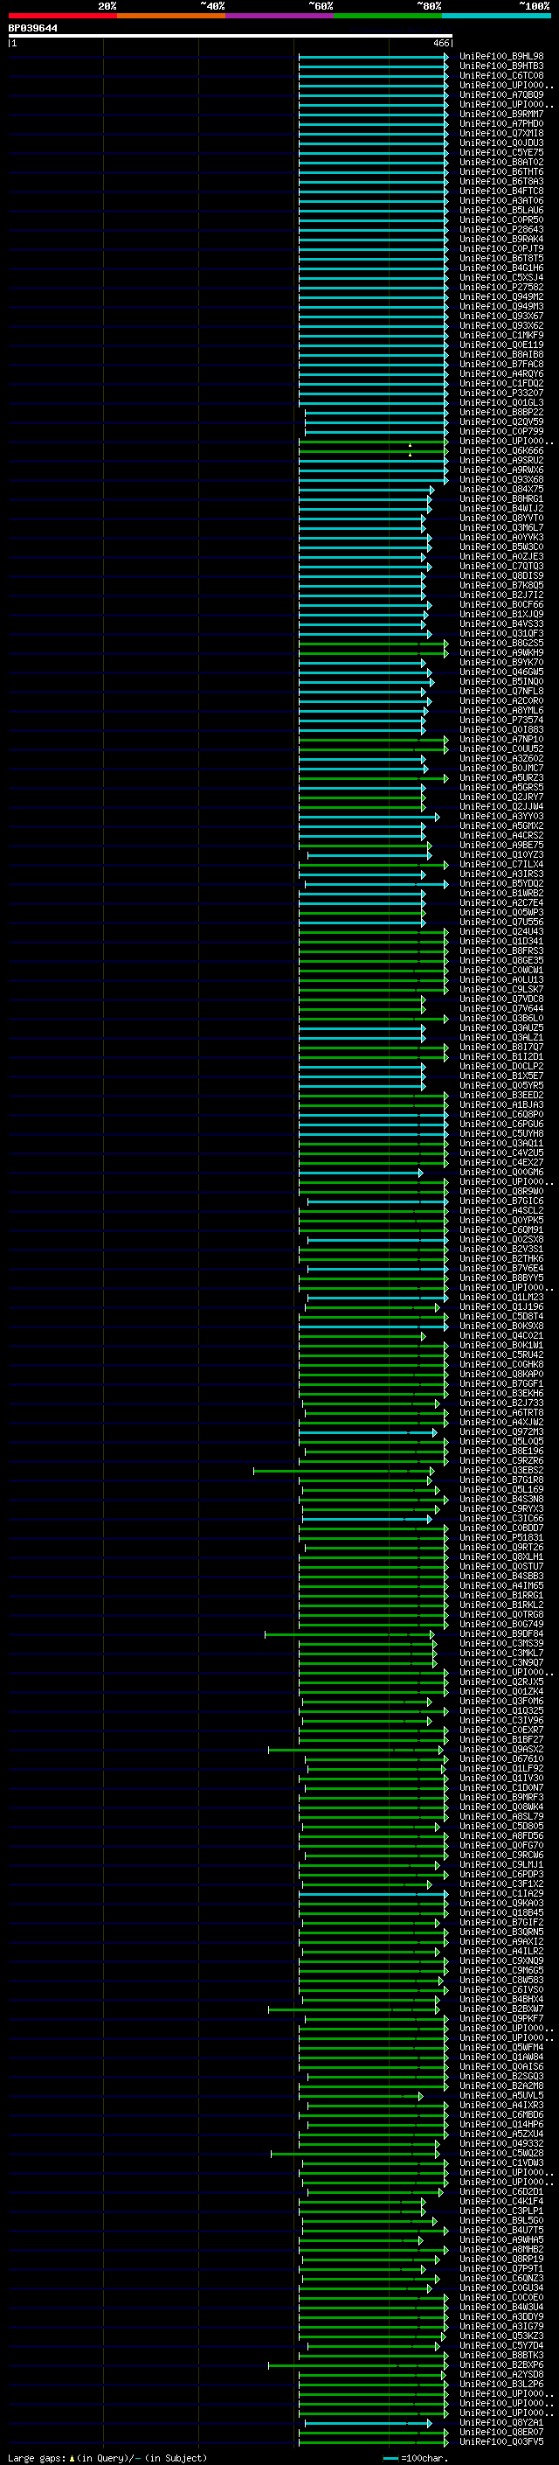559x2465 pixels.
Task: Select the label UniRef100_B5INQ0
Action: [501, 681]
